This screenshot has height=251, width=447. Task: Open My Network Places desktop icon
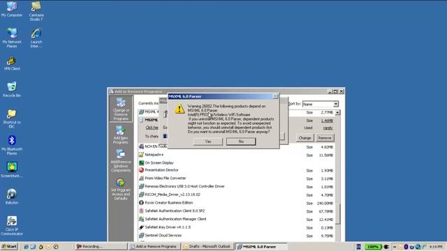(x=12, y=38)
